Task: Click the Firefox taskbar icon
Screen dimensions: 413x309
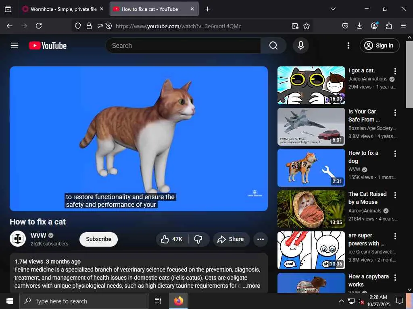Action: pyautogui.click(x=179, y=301)
